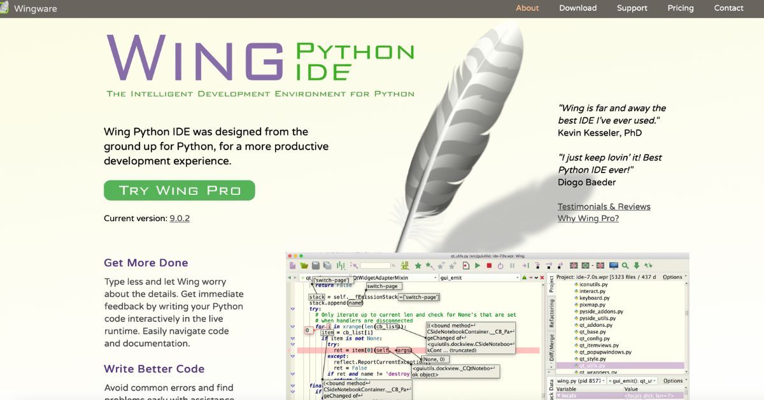Screen dimensions: 764x400
Task: Click the Try Wing Pro button
Action: pos(179,190)
